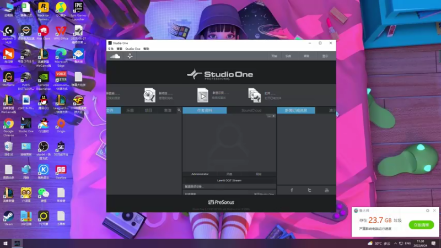Click the SoundCloud cloud icon in toolbar
The image size is (441, 248).
point(115,56)
